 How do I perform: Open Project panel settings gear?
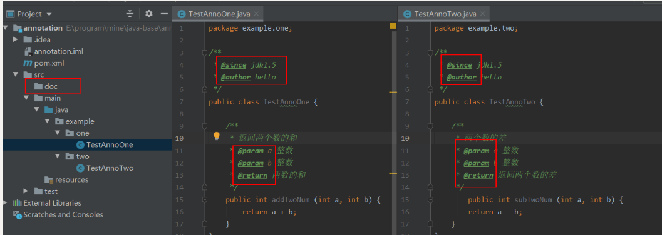(x=148, y=14)
